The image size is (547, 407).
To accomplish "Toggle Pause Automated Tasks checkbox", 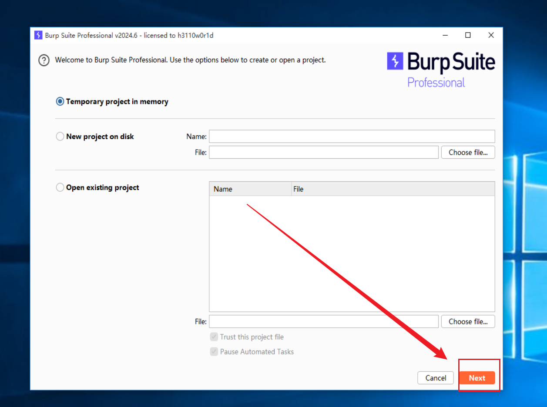I will pyautogui.click(x=214, y=352).
